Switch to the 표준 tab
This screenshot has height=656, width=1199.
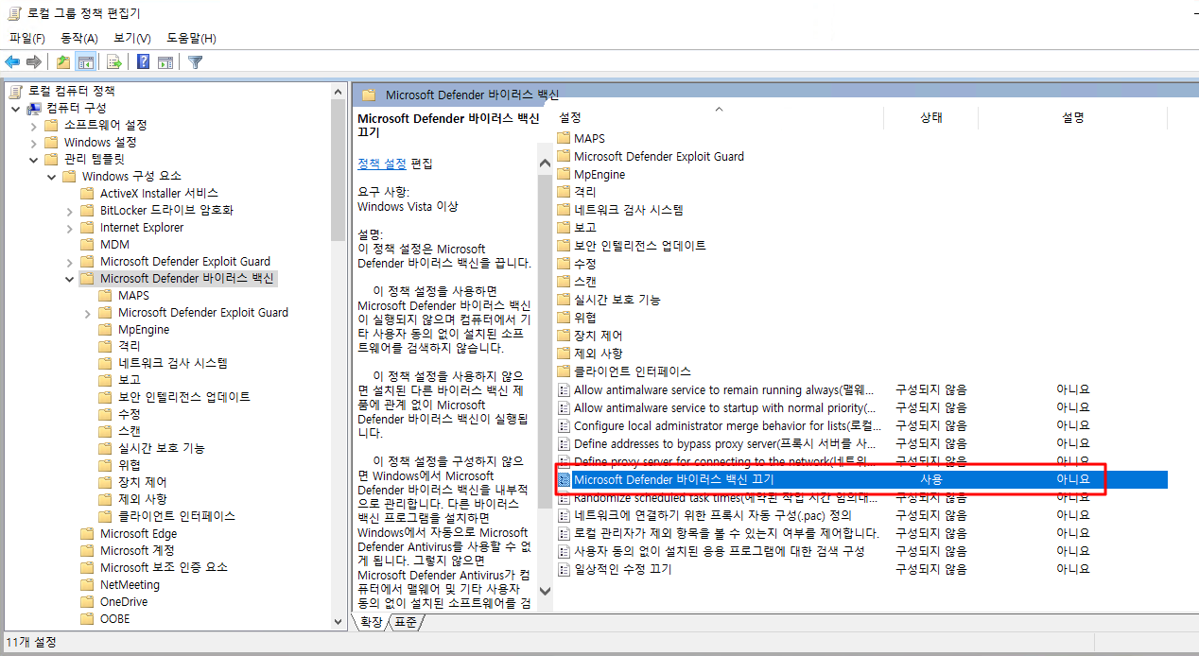tap(406, 622)
